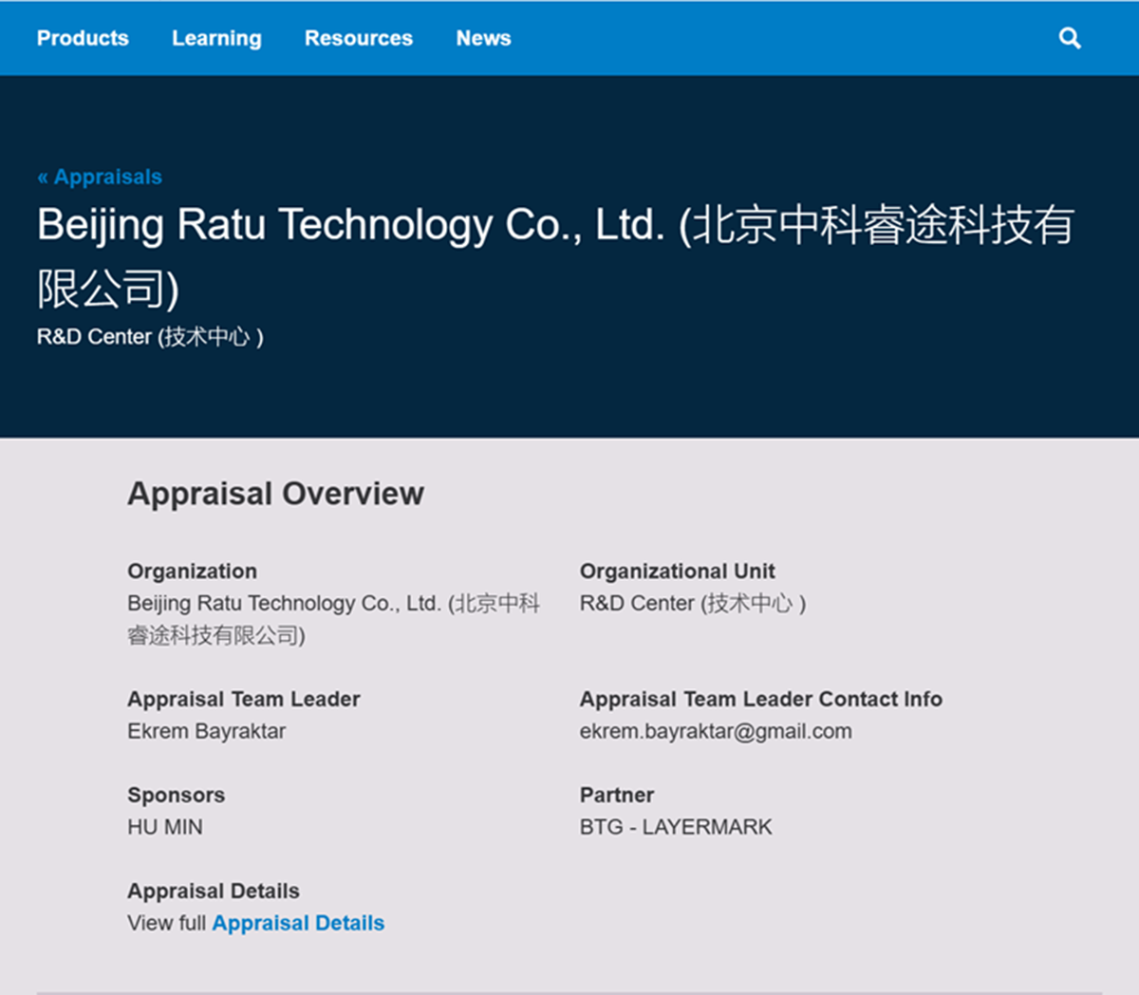Open the full Appraisal Details link
Screen dimensions: 1139x995
point(298,923)
